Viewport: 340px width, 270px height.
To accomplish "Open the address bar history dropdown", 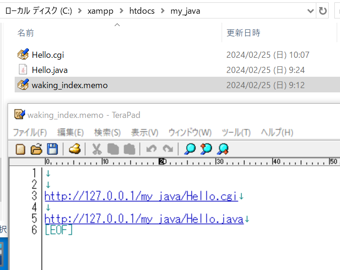I will (311, 10).
